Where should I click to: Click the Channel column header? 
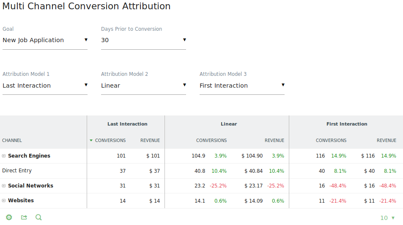(12, 140)
